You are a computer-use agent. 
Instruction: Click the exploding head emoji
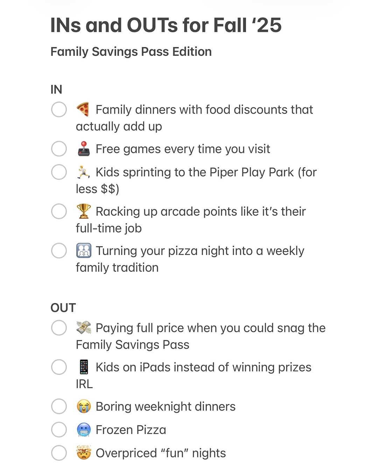coord(84,453)
